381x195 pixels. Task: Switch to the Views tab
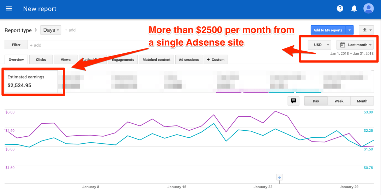click(66, 59)
